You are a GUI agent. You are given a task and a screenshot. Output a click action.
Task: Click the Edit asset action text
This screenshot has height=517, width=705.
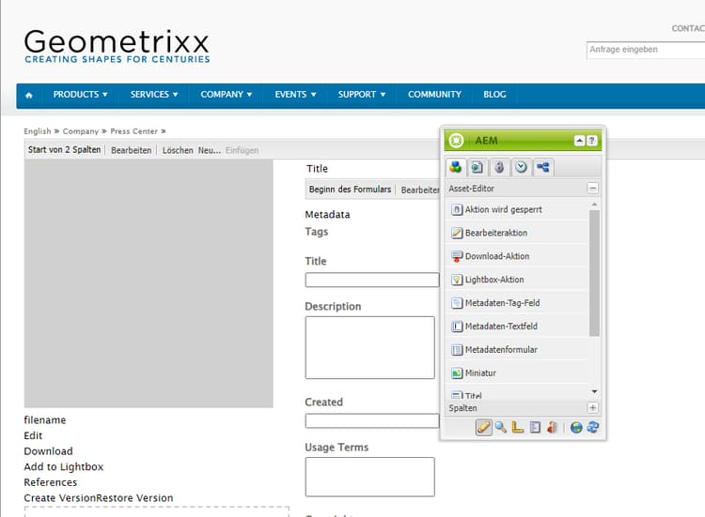click(x=33, y=435)
